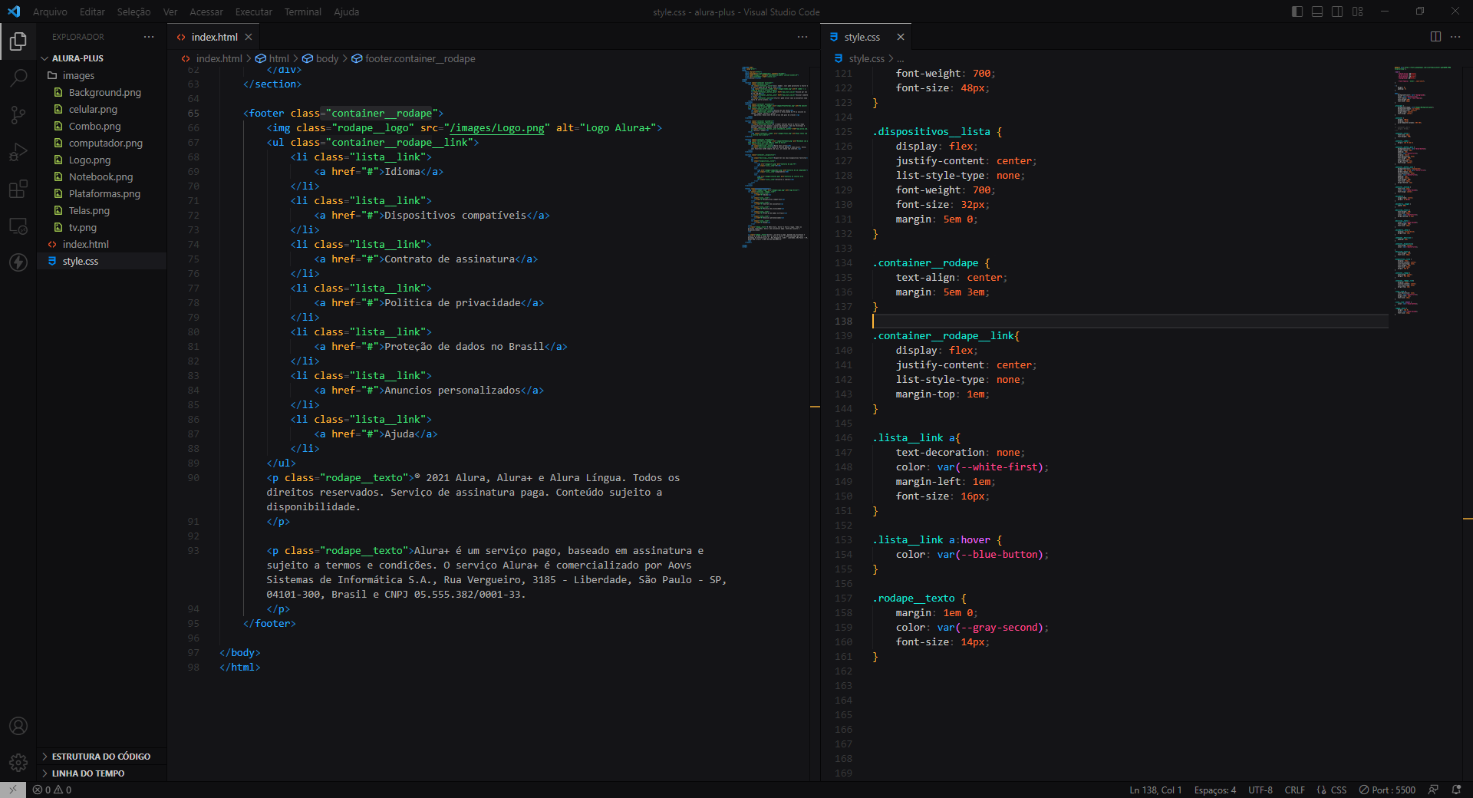
Task: Change end of line sequence CRLF
Action: click(x=1295, y=790)
